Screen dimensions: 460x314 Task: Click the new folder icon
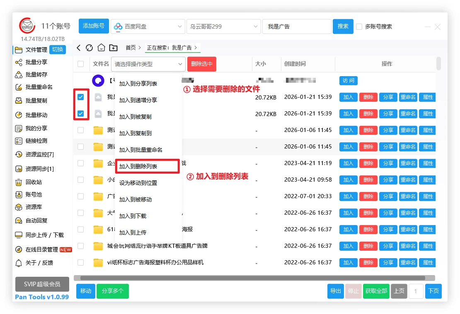tap(113, 48)
